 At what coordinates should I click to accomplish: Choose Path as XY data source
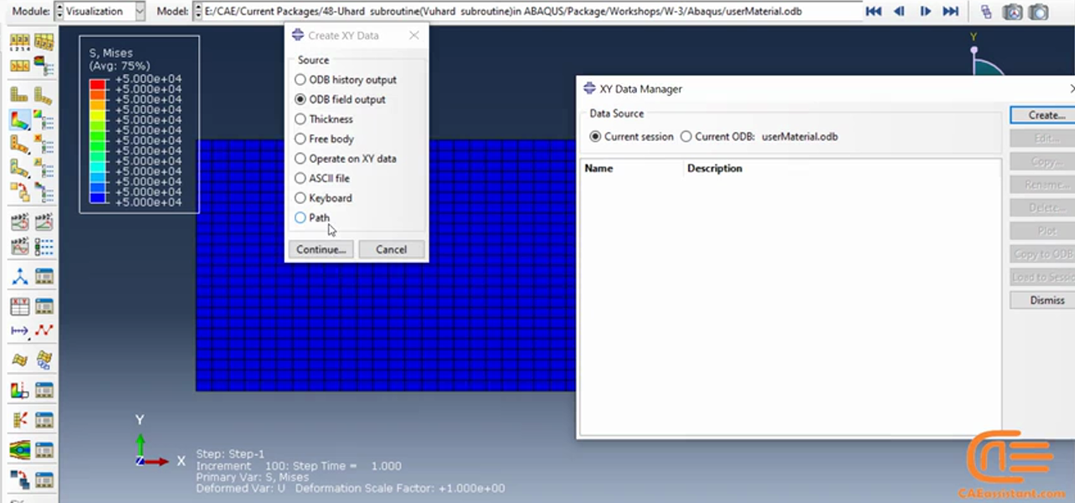click(312, 217)
